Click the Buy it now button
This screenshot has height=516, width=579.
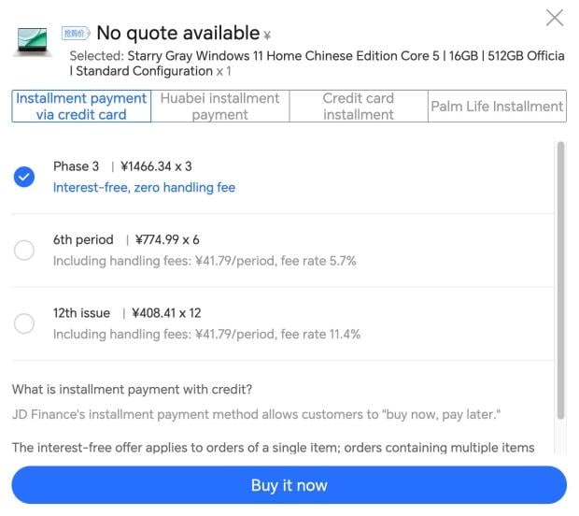point(289,485)
